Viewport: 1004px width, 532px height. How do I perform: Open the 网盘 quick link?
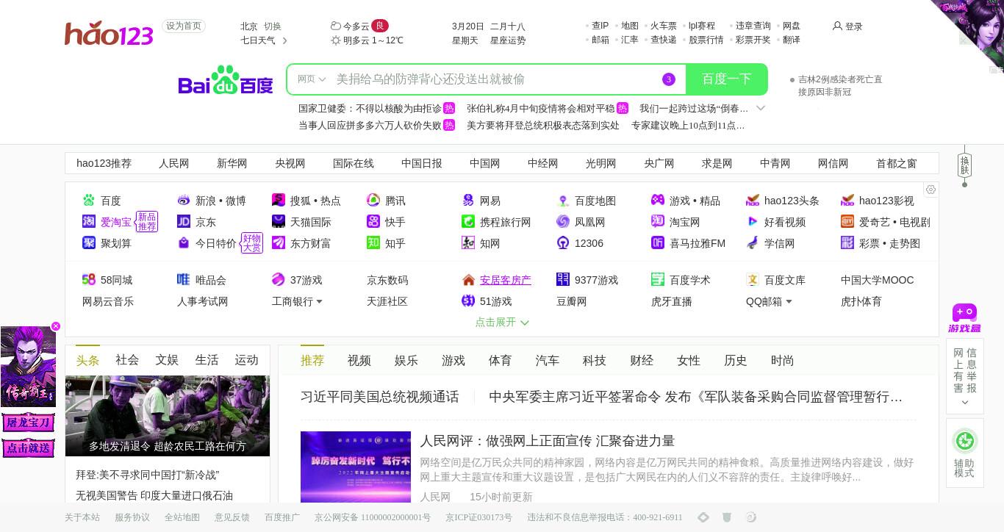click(x=792, y=26)
